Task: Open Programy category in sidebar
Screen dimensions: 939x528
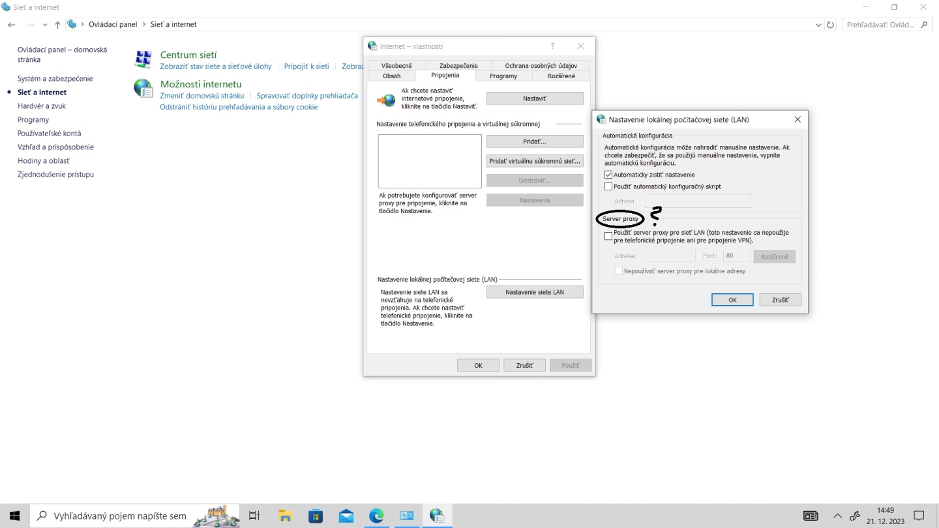Action: pos(33,119)
